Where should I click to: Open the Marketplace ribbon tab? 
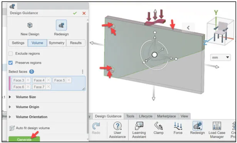tap(166, 116)
